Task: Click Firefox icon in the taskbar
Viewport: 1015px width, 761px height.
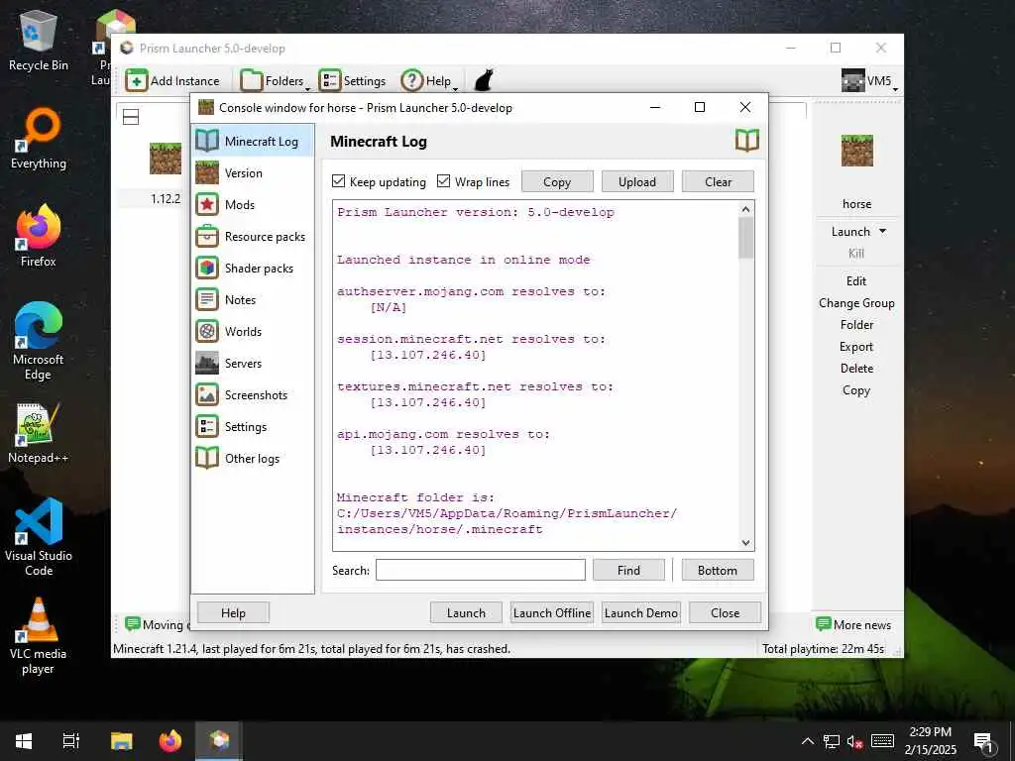Action: click(x=170, y=741)
